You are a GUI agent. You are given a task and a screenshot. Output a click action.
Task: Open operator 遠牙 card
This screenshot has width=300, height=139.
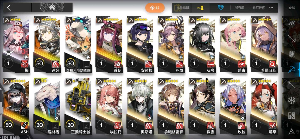[47, 45]
